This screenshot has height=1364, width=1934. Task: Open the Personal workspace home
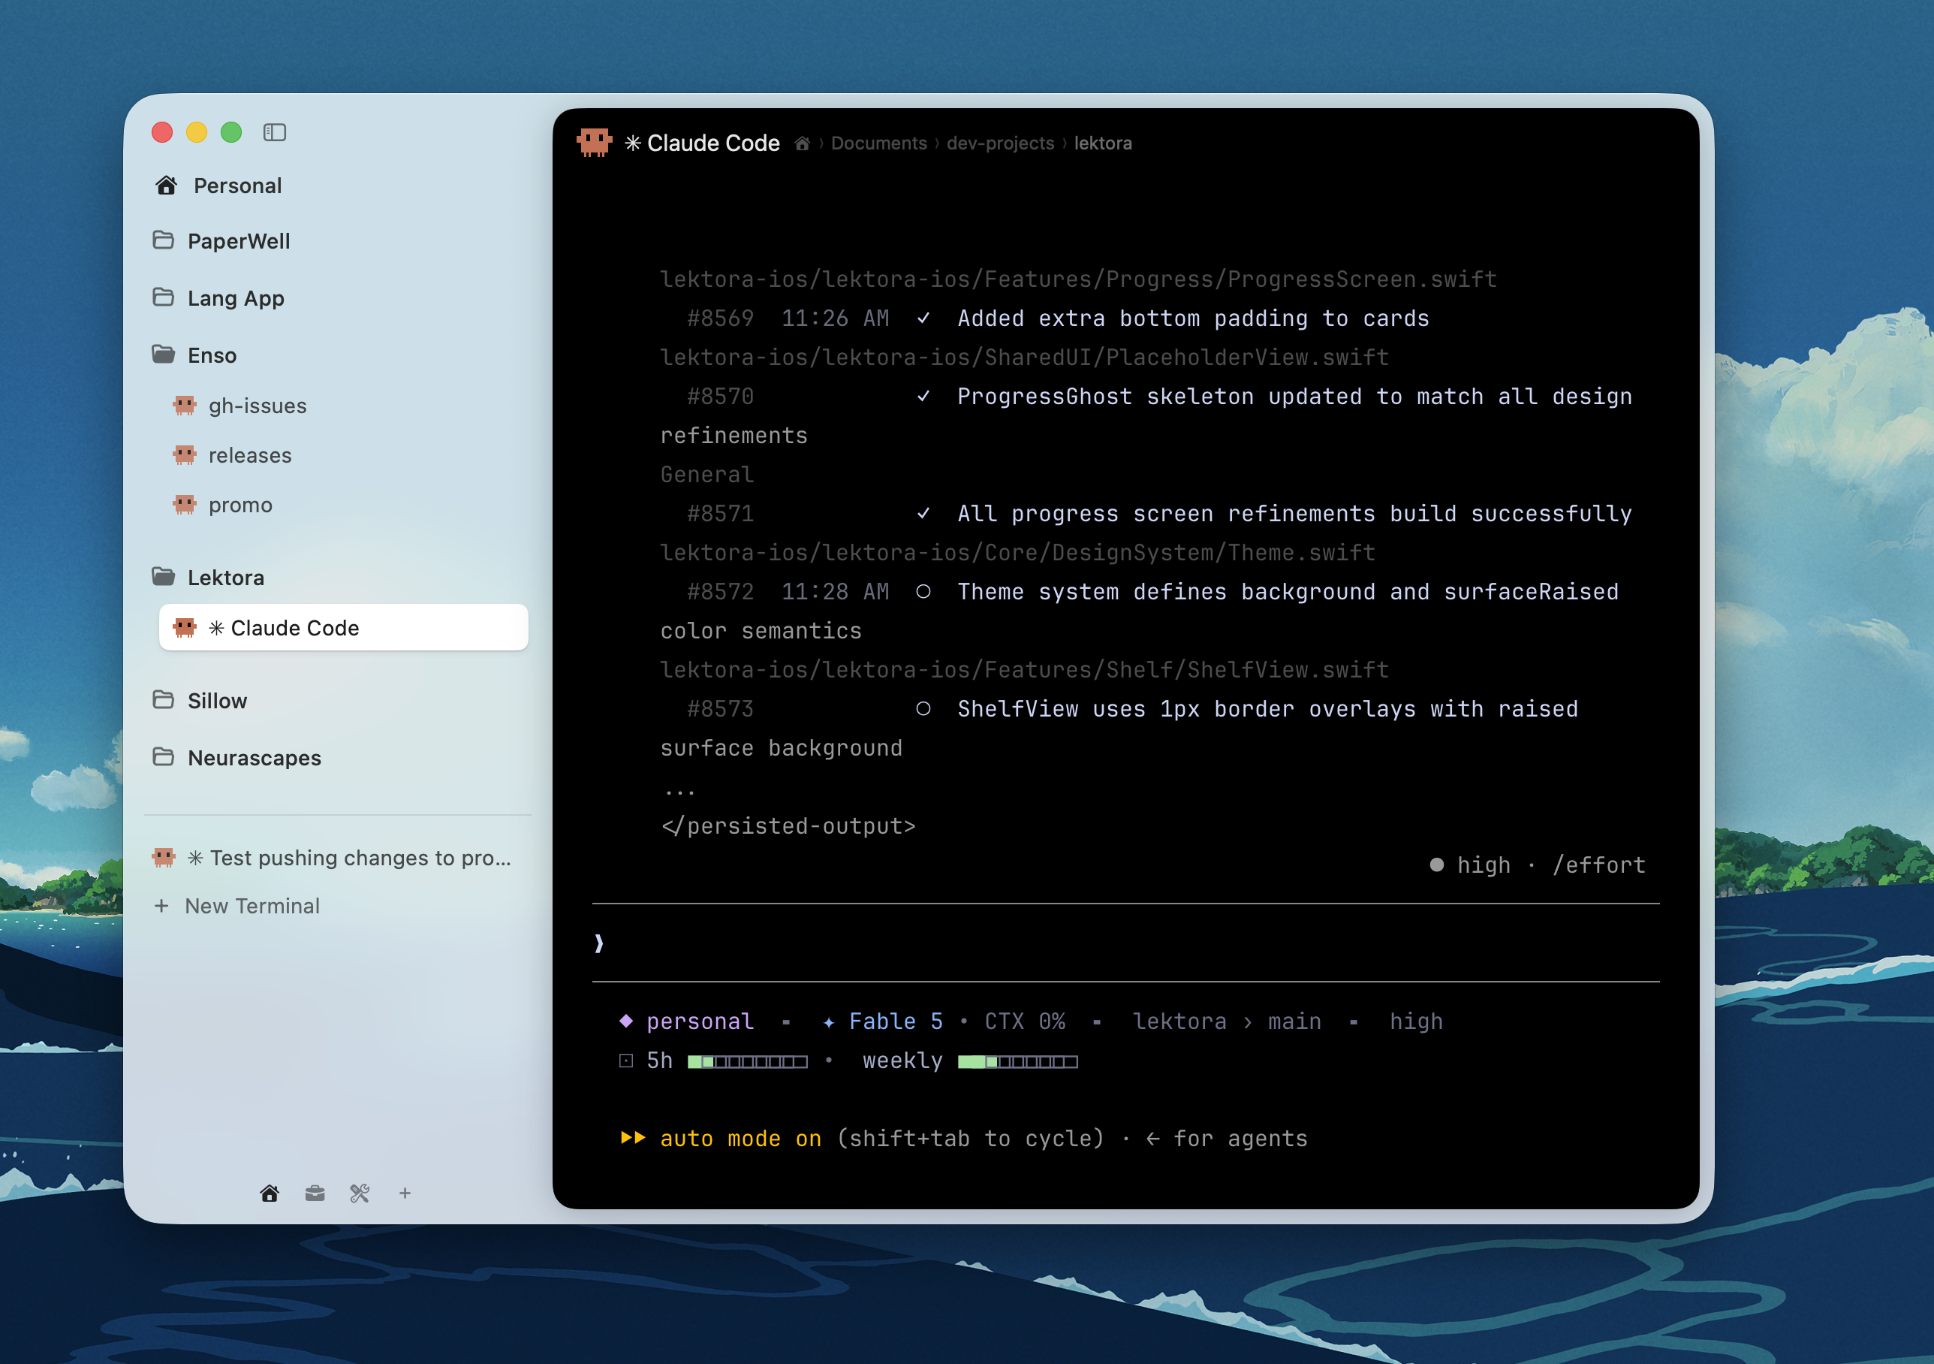218,186
